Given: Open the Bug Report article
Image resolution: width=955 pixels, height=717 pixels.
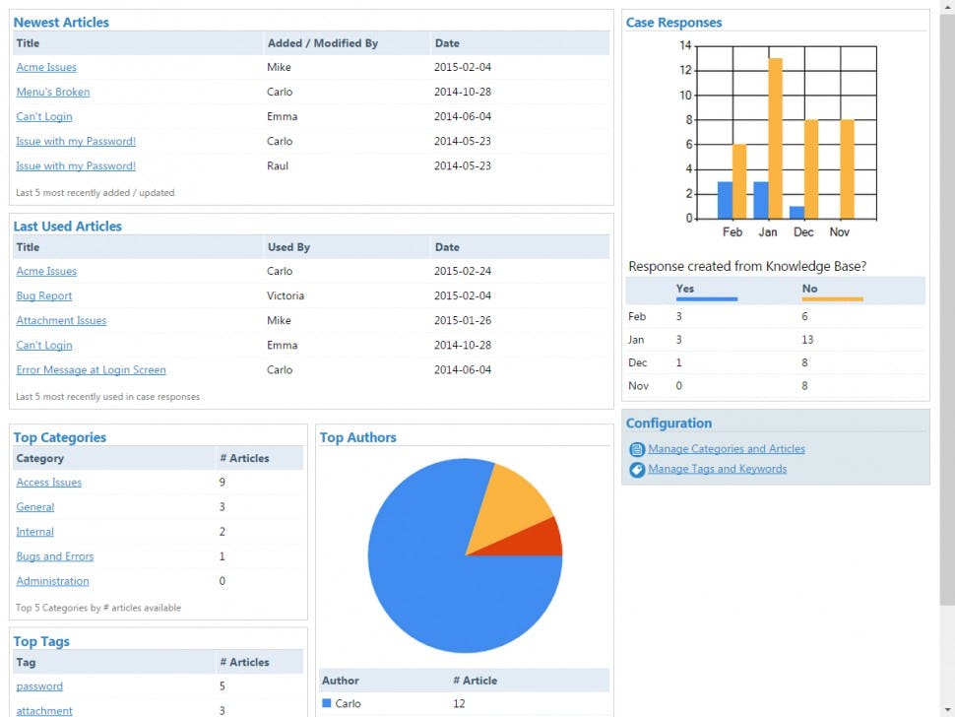Looking at the screenshot, I should pos(44,296).
